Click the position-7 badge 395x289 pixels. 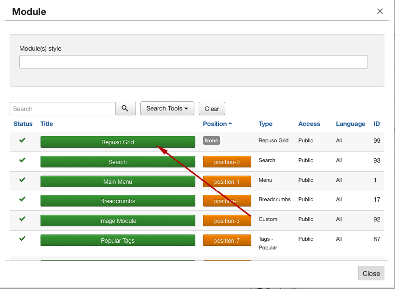click(227, 240)
